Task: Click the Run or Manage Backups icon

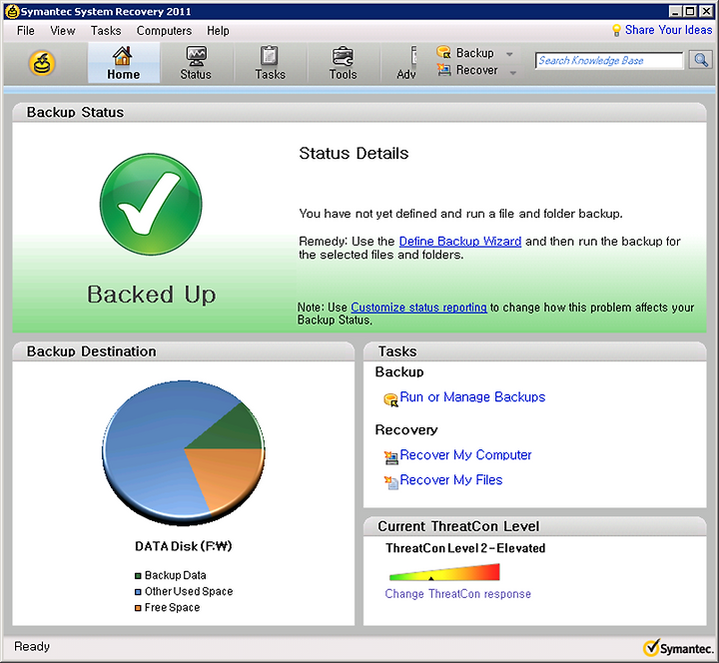Action: (390, 399)
